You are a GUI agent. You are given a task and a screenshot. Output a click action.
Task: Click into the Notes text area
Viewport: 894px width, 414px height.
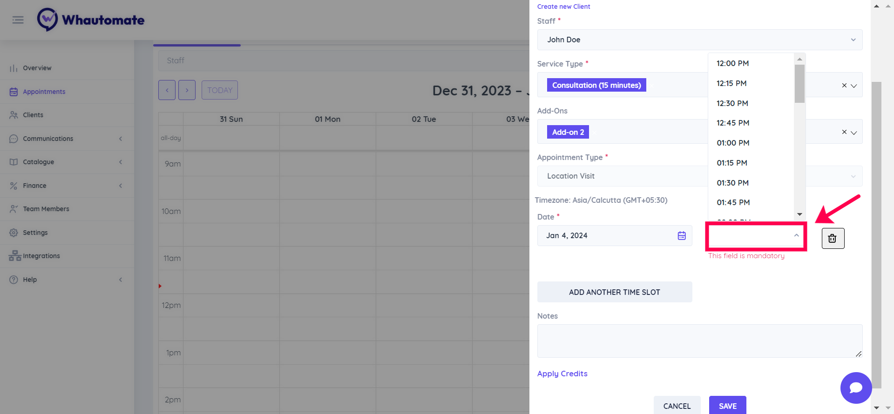699,341
